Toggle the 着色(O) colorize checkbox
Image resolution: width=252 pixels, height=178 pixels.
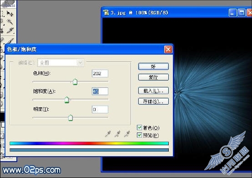(139, 127)
